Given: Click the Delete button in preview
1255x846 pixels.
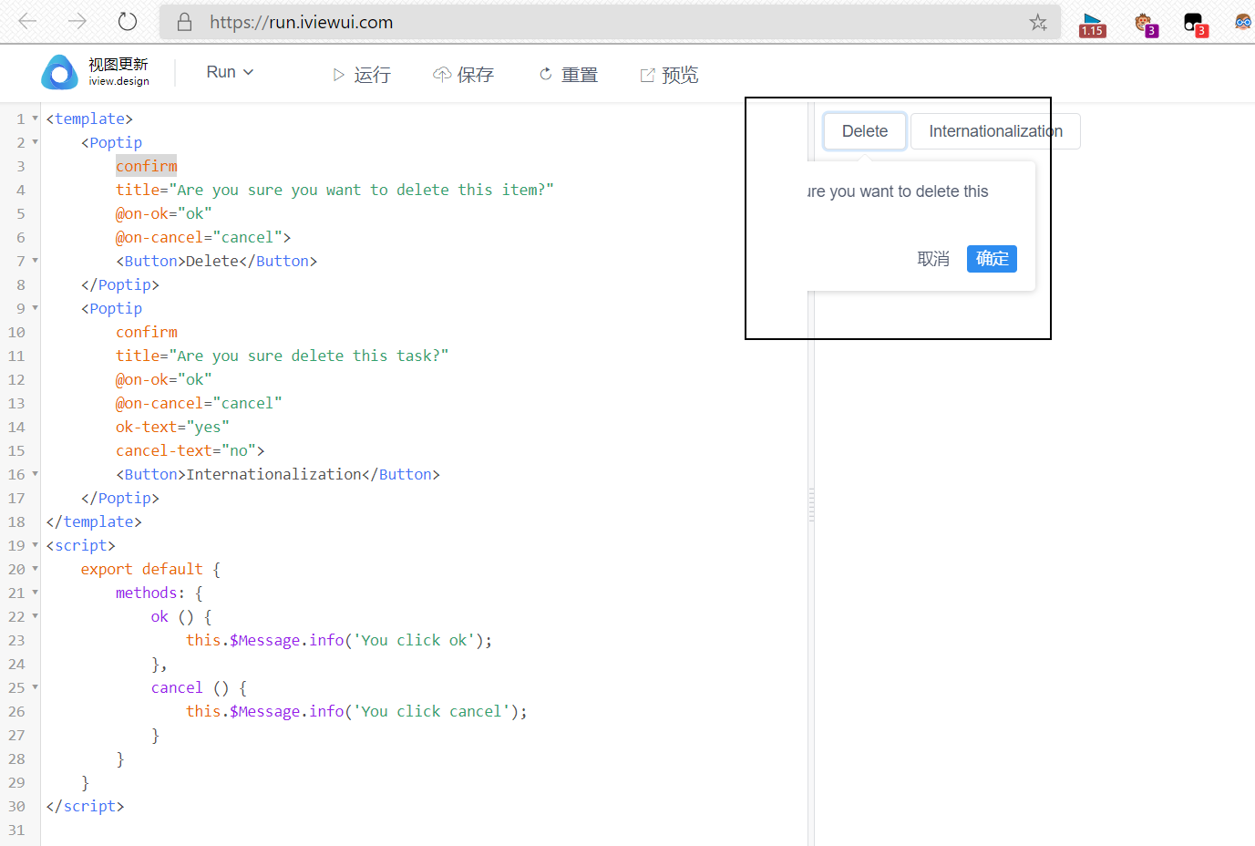Looking at the screenshot, I should (865, 131).
